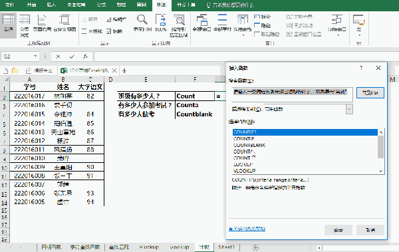Viewport: 399px width, 252px height.
Task: Close the Excel workbook document tab
Action: 114,70
